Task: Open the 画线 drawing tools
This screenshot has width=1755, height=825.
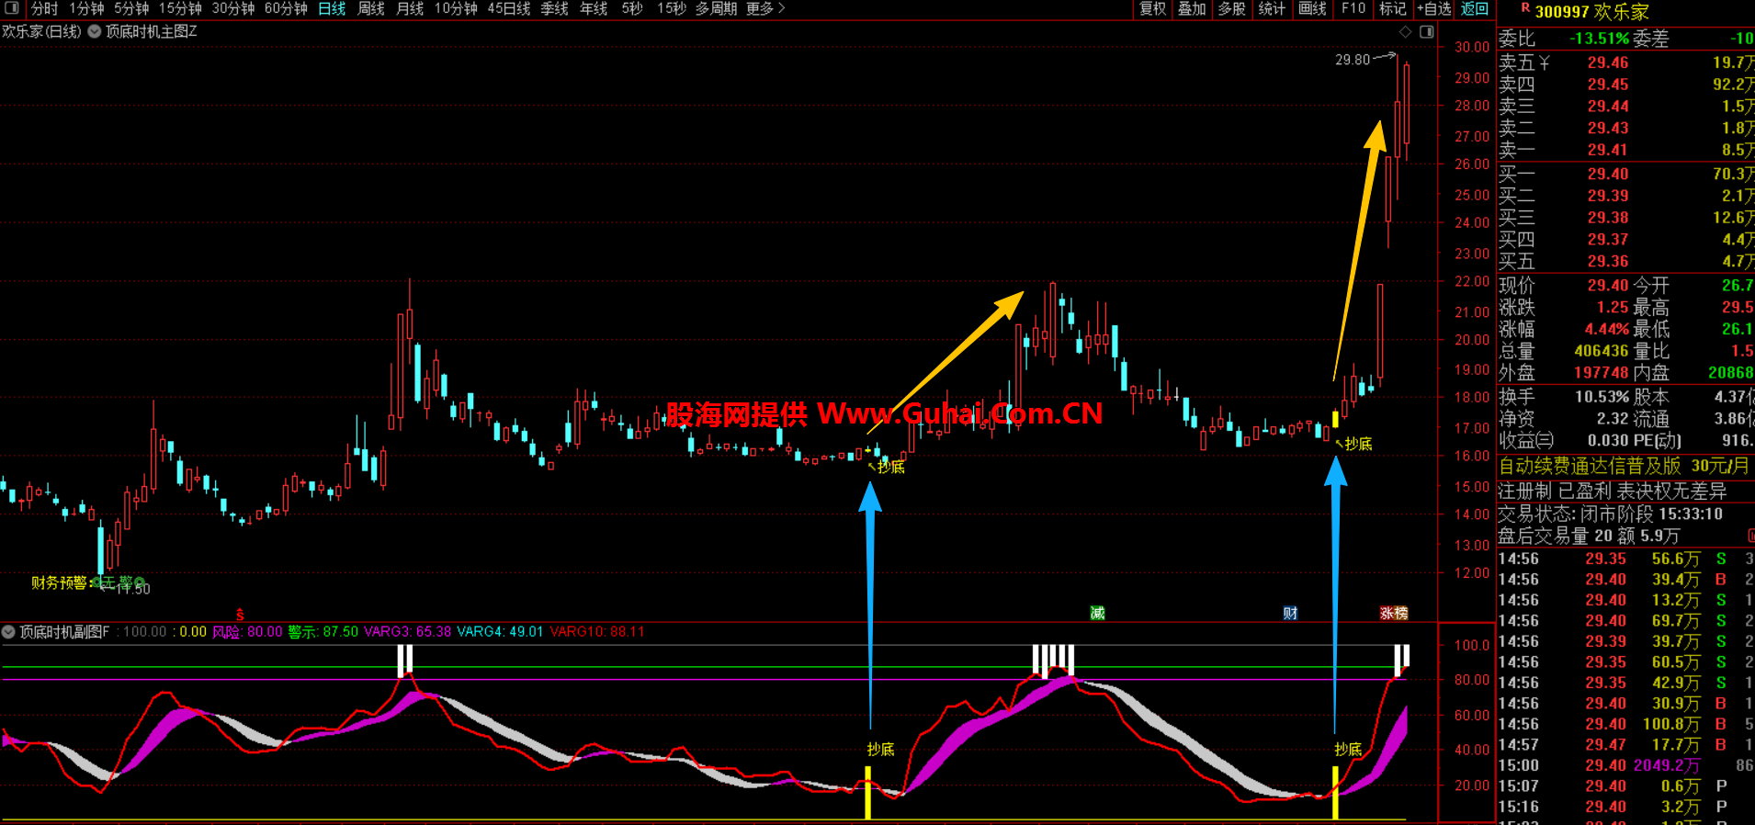Action: 1312,8
